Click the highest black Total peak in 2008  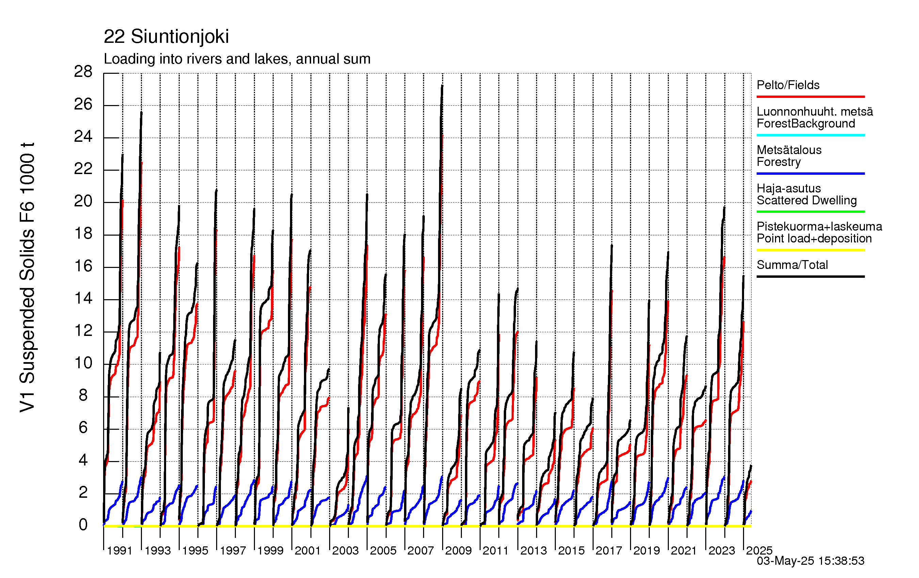tap(442, 86)
